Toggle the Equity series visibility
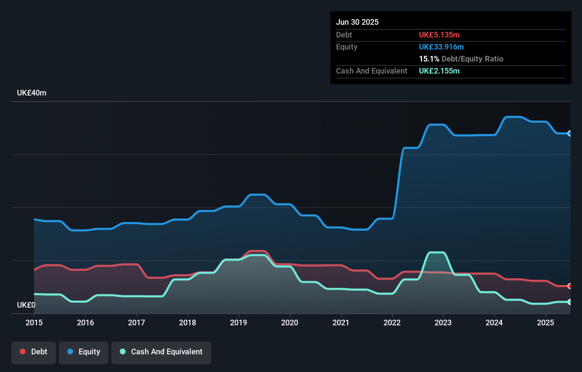Viewport: 582px width, 372px height. 83,352
